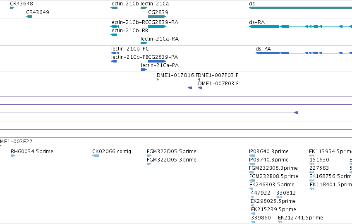Select the DME1-017O16.F marker

[x=158, y=79]
